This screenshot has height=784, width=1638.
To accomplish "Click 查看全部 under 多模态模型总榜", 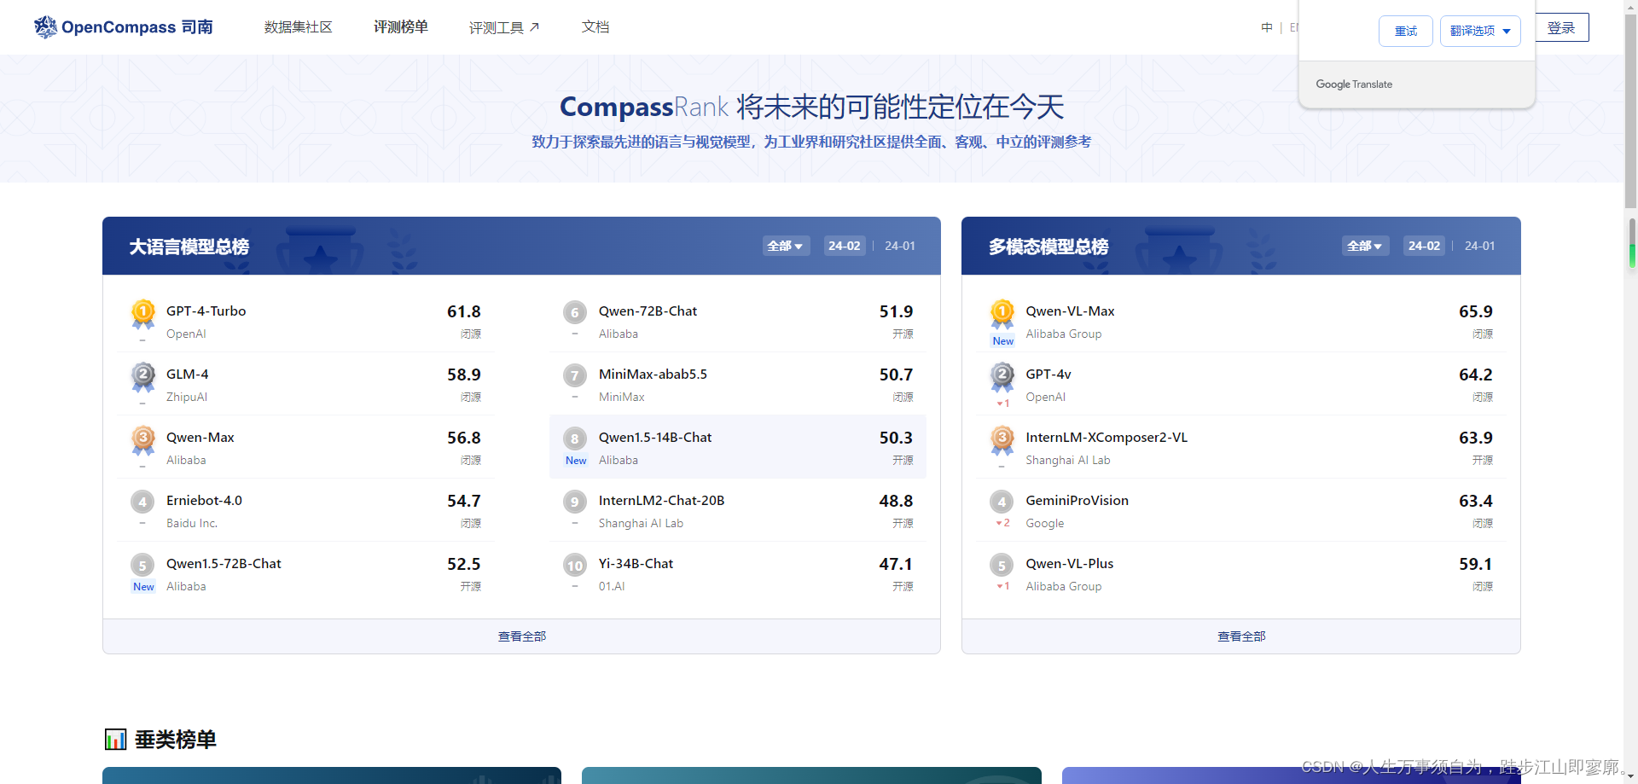I will [x=1241, y=636].
